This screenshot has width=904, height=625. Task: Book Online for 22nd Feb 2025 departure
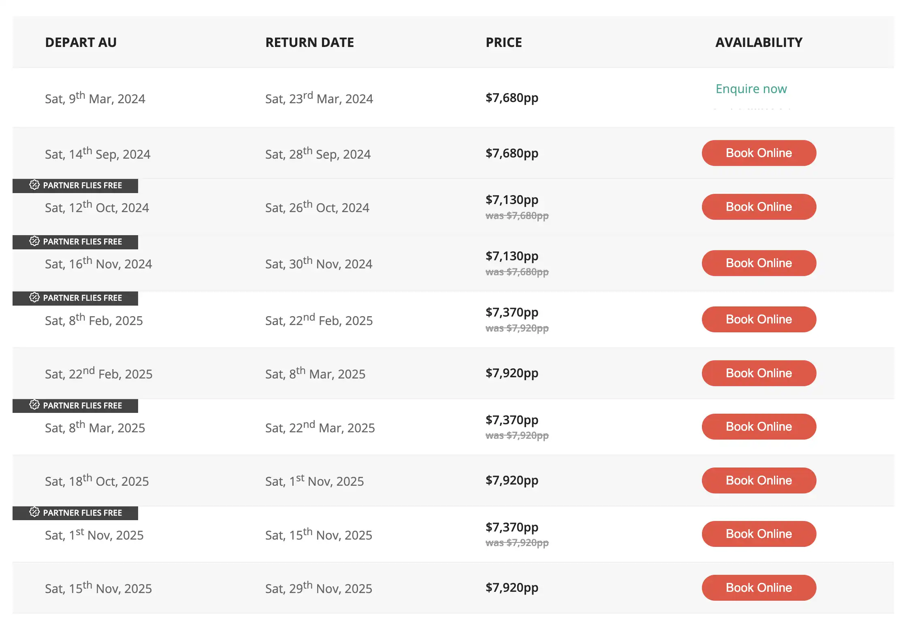(758, 373)
